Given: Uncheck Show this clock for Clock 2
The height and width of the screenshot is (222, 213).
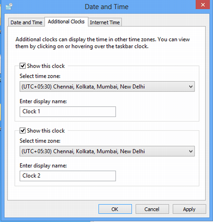Looking at the screenshot, I should pos(23,131).
